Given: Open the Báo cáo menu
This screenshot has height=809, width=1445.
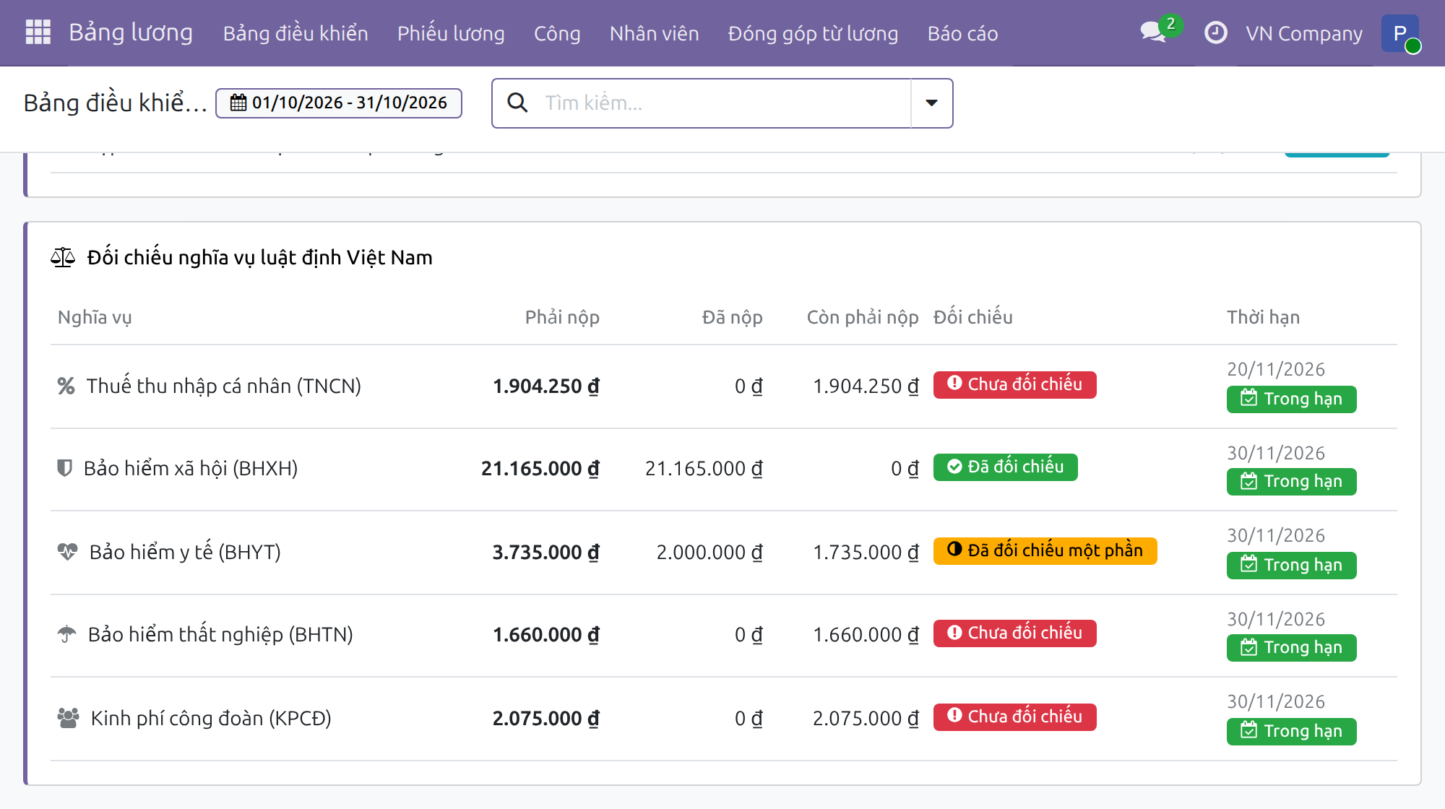Looking at the screenshot, I should [x=963, y=33].
